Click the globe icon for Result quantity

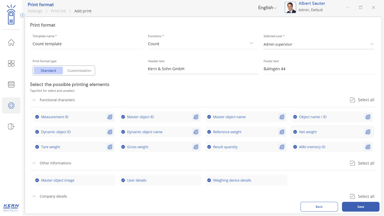(x=282, y=147)
